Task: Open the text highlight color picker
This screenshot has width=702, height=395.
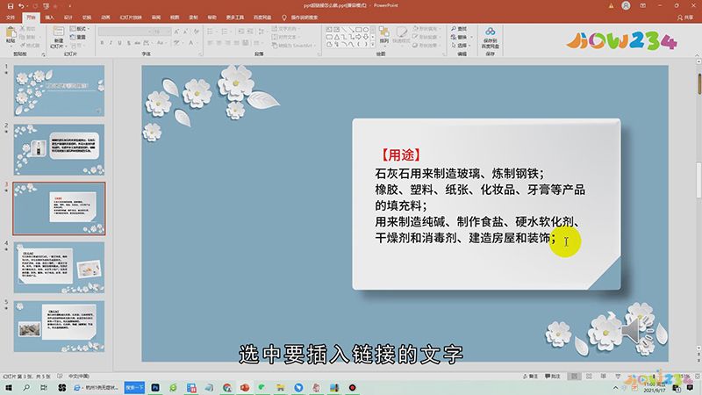Action: (x=178, y=43)
